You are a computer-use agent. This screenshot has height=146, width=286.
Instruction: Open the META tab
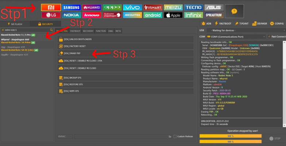coord(118,31)
